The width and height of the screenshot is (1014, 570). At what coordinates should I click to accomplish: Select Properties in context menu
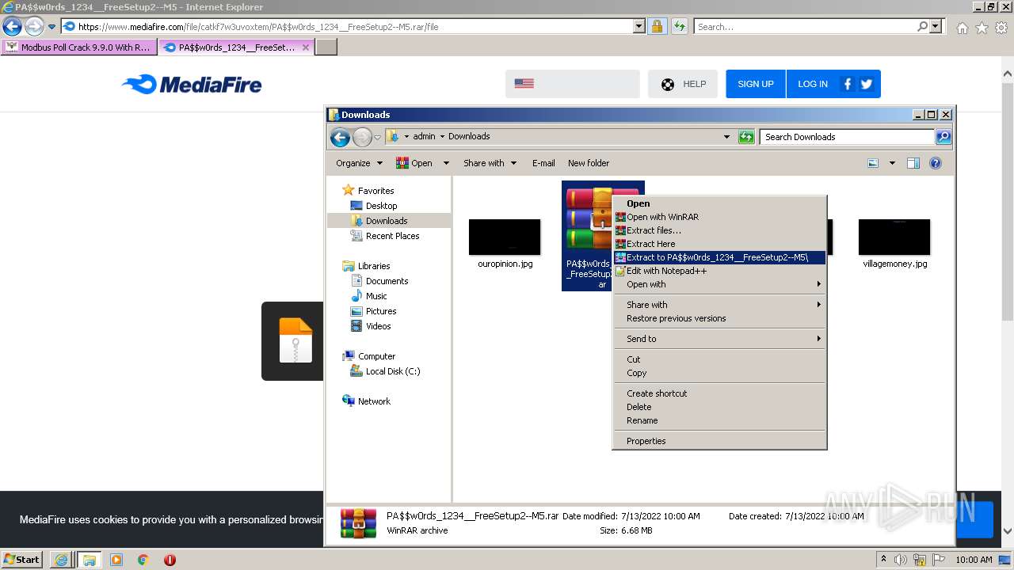(719, 441)
